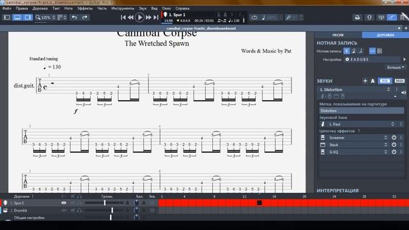Toggle visibility eye for Spur 1 track
The image size is (409, 230).
[64, 203]
